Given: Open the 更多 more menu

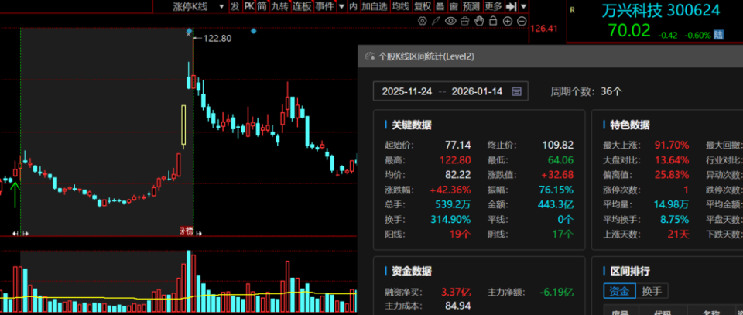Looking at the screenshot, I should (x=493, y=6).
